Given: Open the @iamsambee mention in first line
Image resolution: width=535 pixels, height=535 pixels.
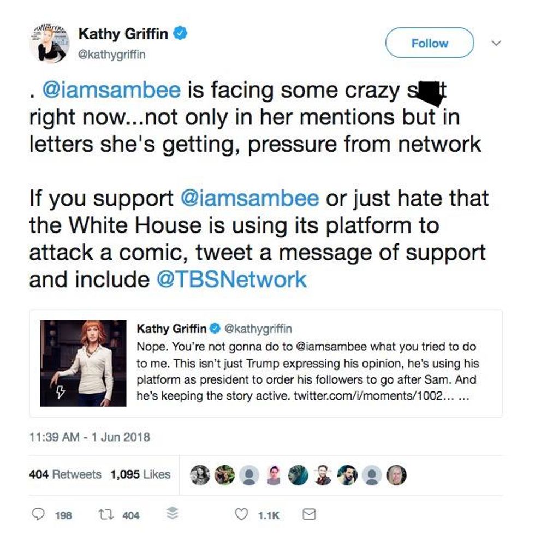Looking at the screenshot, I should point(111,90).
